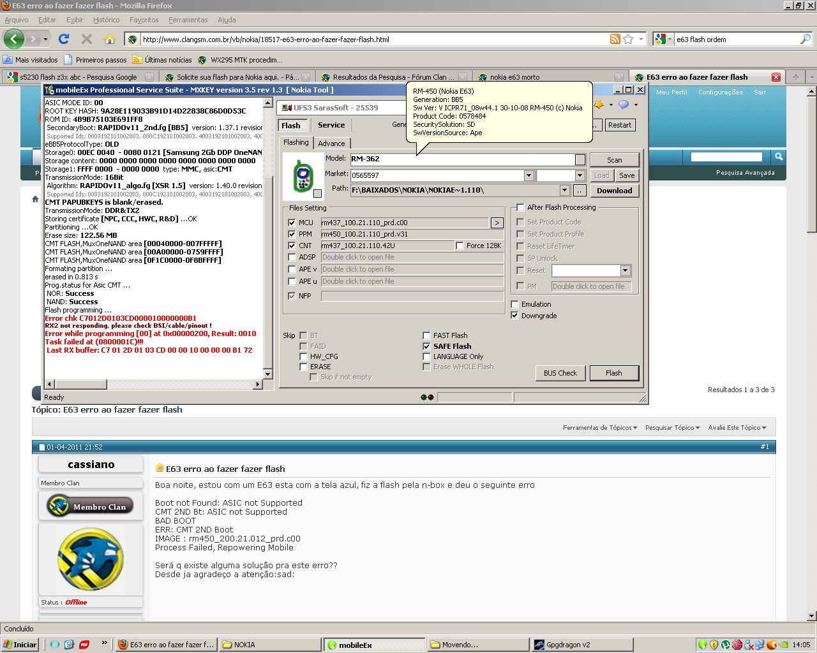Open new tab with the plus icon
The image size is (817, 653).
[x=795, y=77]
